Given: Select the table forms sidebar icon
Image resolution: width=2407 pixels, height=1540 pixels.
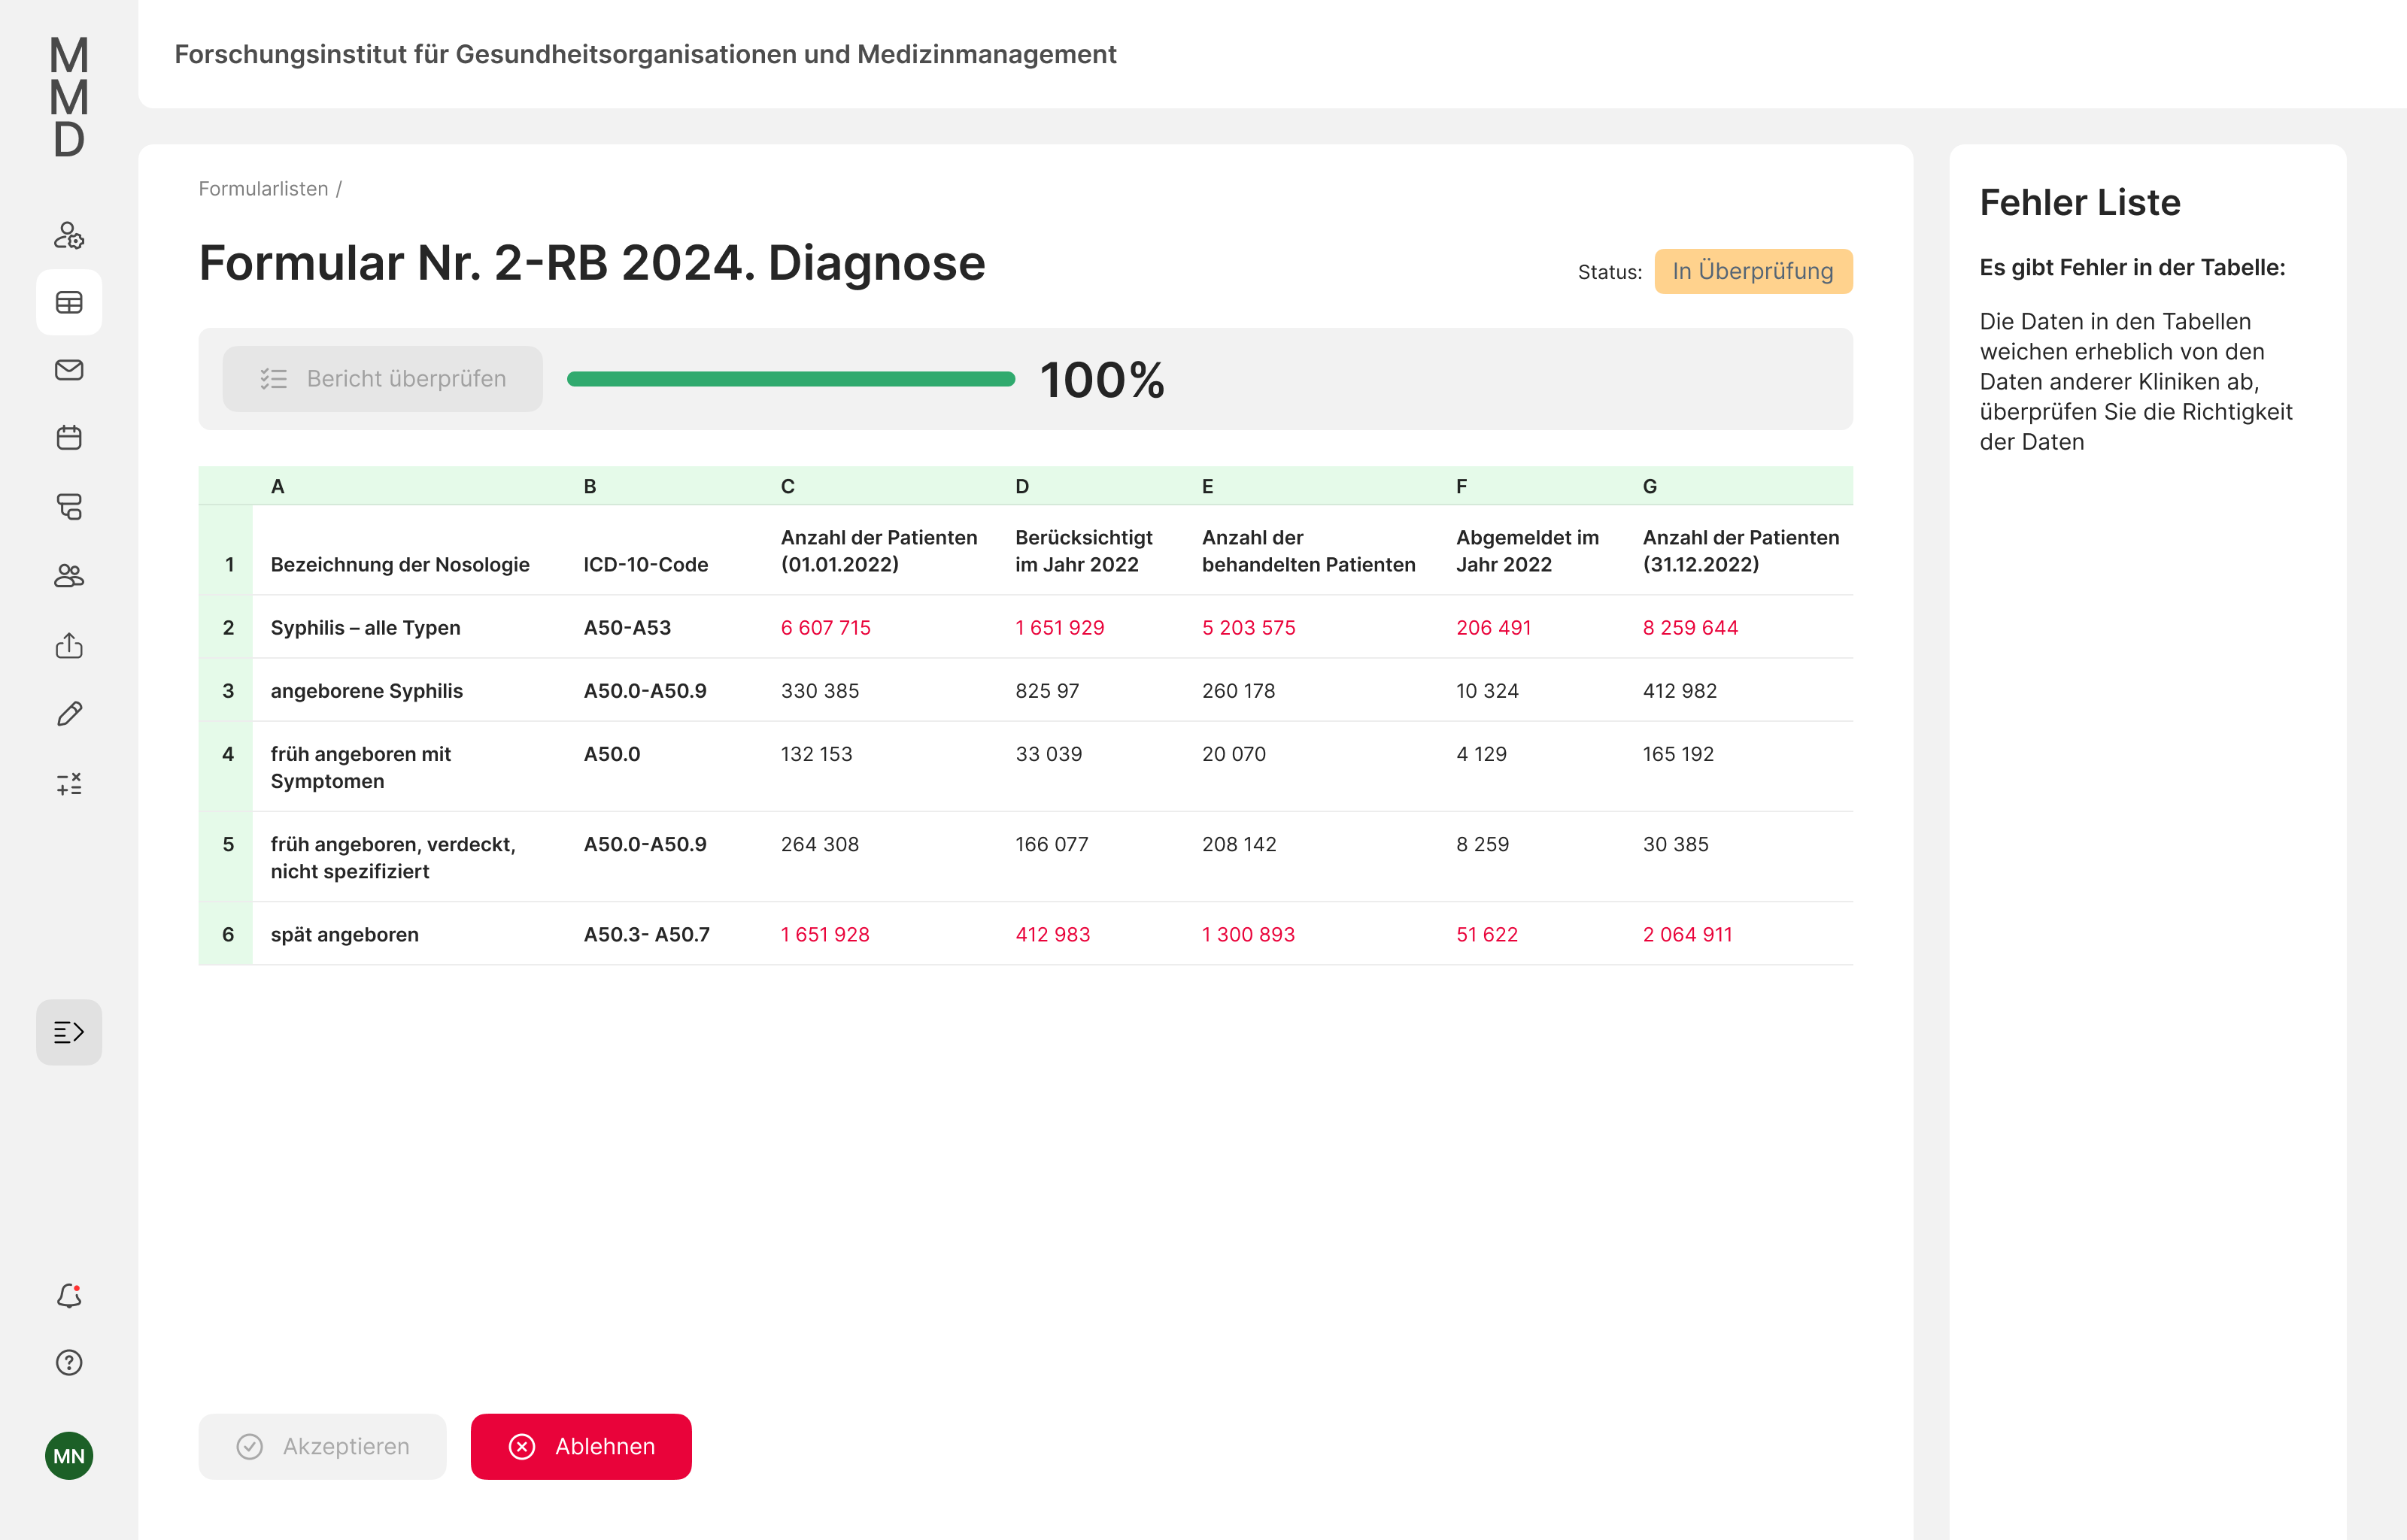Looking at the screenshot, I should coord(69,302).
